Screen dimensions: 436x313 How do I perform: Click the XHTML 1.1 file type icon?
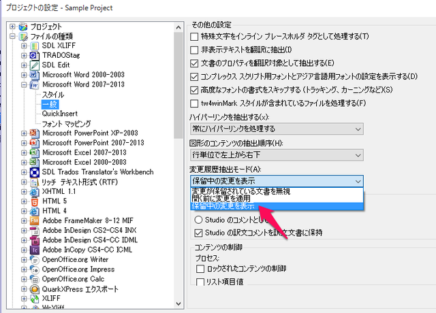click(35, 192)
